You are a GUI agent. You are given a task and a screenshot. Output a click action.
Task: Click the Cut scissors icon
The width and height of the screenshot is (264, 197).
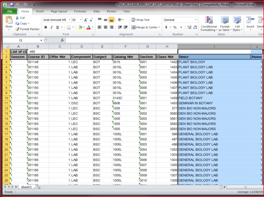click(x=17, y=18)
